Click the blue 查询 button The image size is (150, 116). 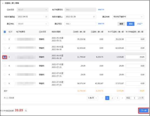[x=131, y=24]
